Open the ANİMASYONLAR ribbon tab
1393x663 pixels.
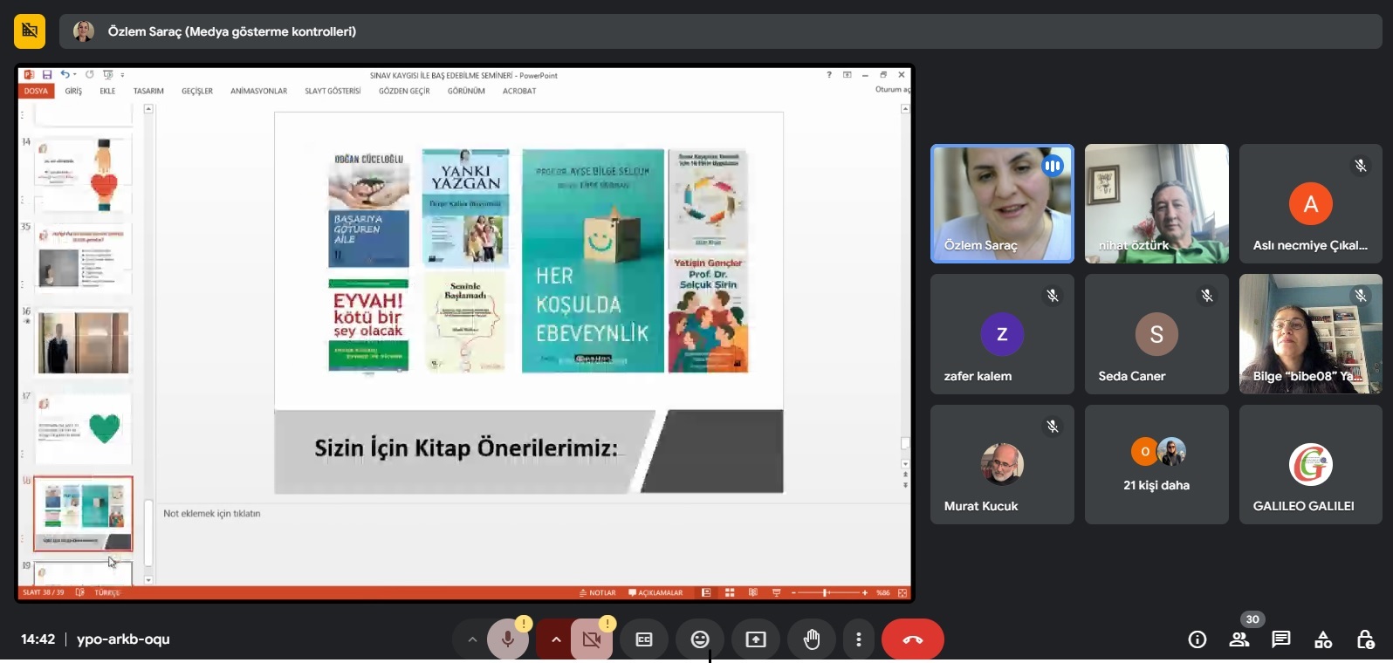tap(258, 91)
